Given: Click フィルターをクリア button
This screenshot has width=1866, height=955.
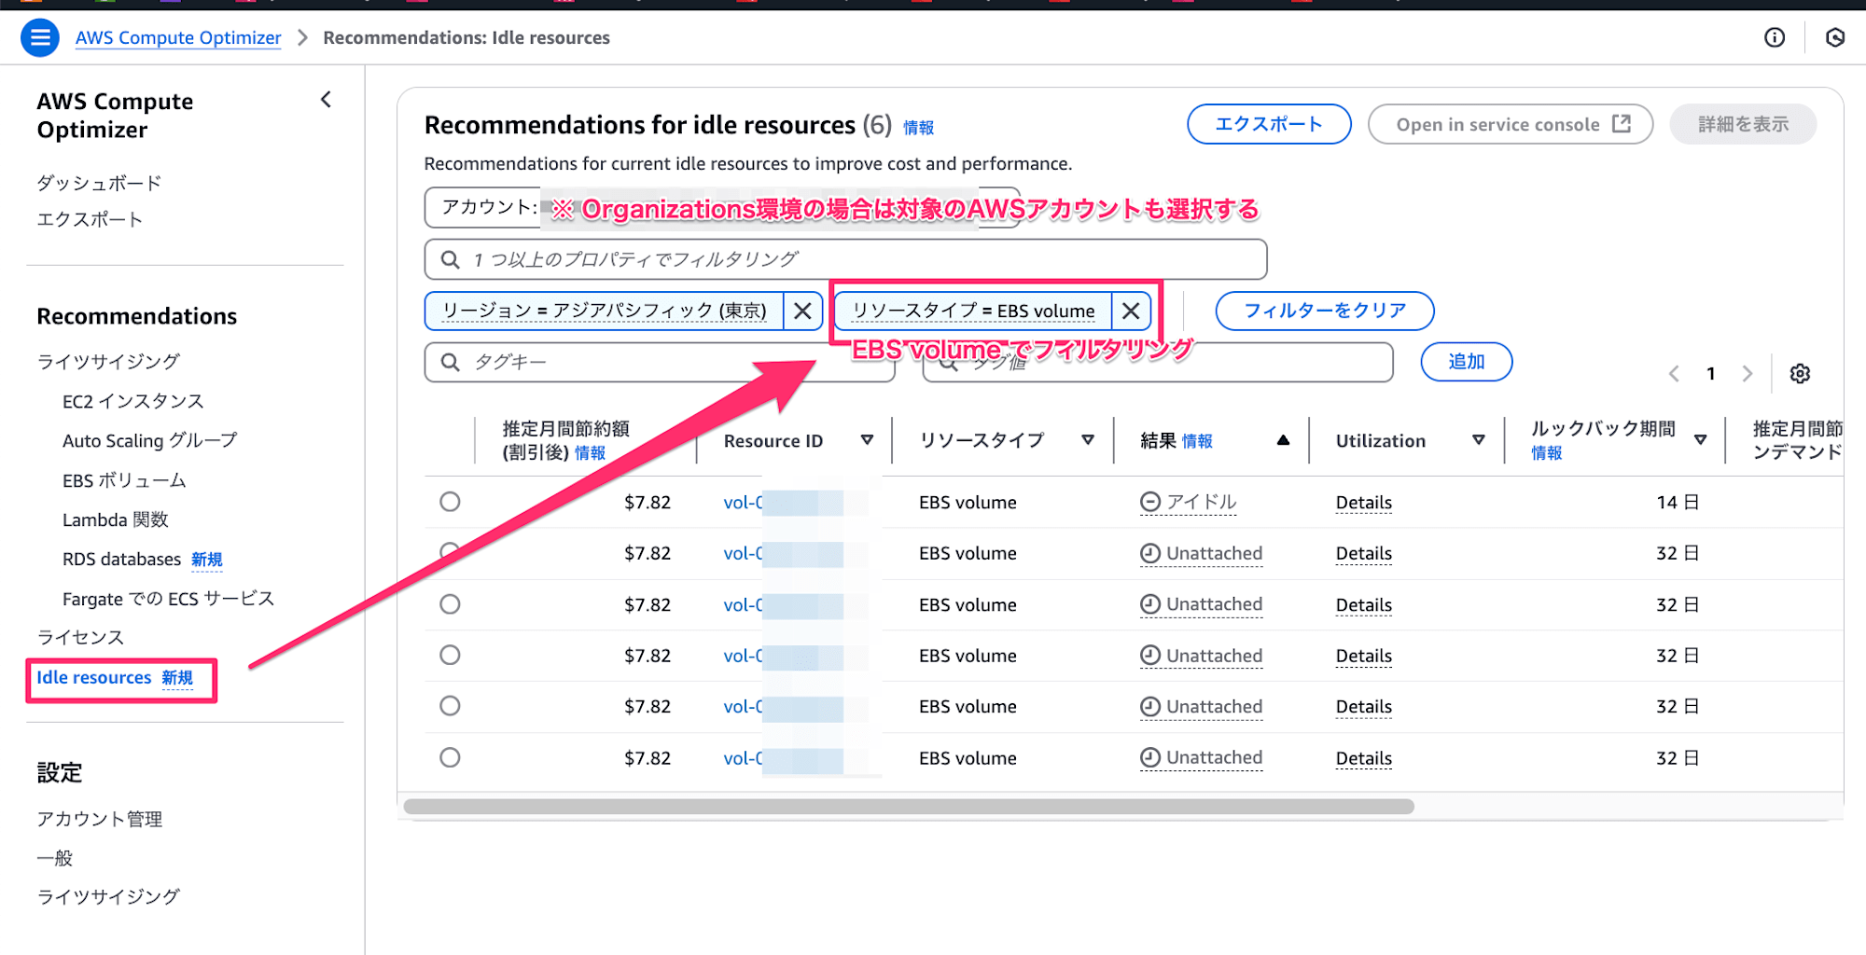Looking at the screenshot, I should (1325, 311).
